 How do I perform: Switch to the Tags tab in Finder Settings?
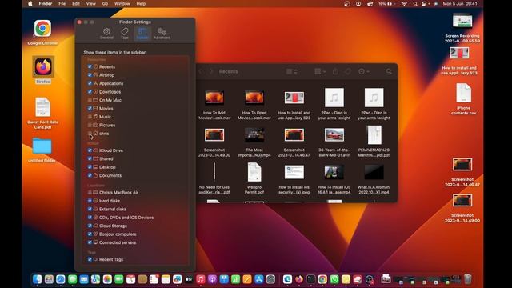125,34
